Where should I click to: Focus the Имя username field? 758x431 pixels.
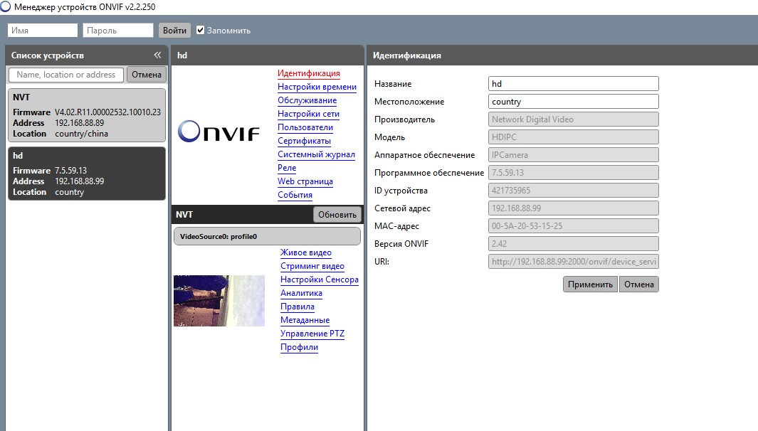point(43,30)
